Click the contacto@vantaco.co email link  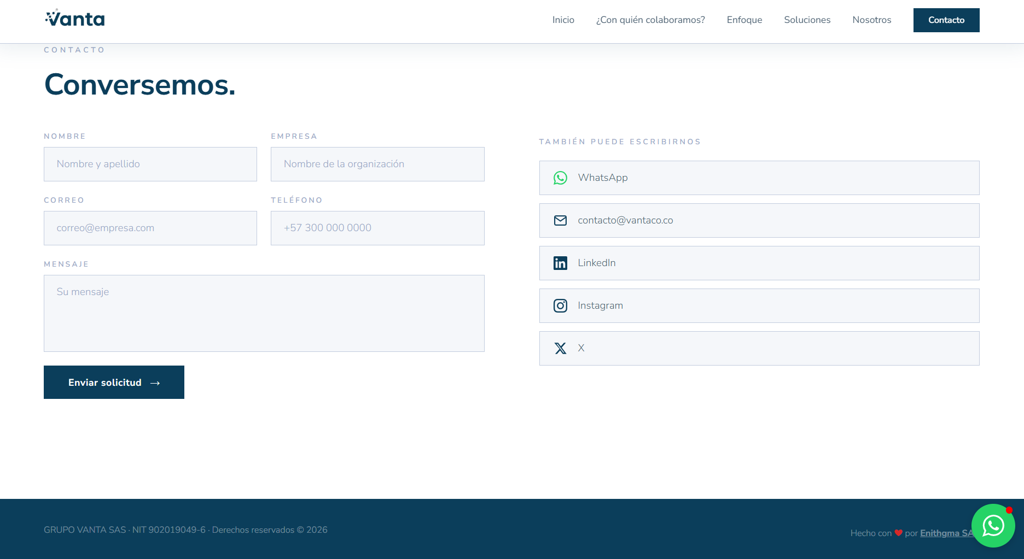(x=625, y=221)
